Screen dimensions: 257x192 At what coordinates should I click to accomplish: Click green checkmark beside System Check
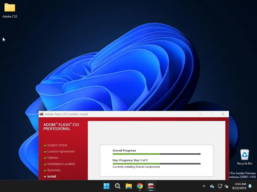tap(45, 145)
